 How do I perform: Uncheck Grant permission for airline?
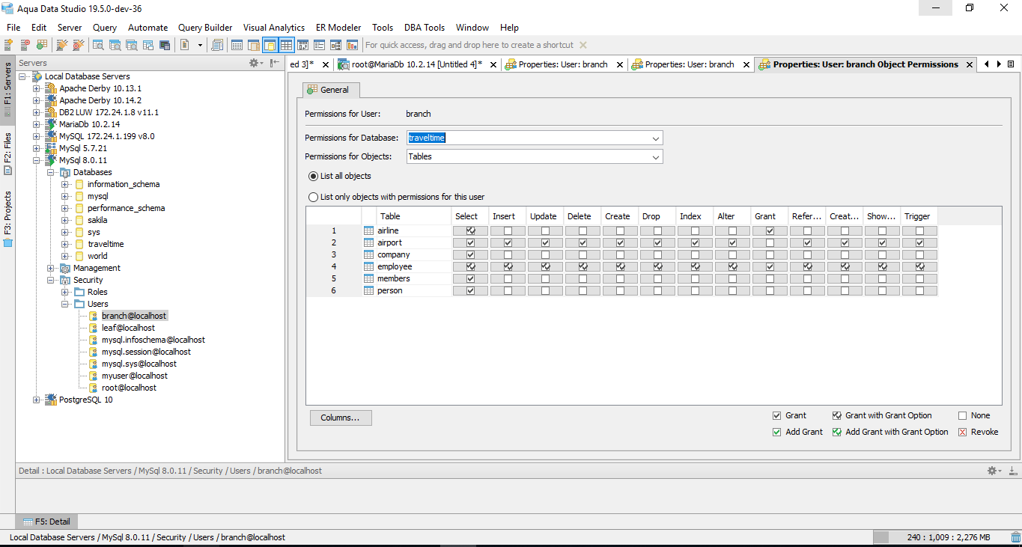[x=770, y=230]
